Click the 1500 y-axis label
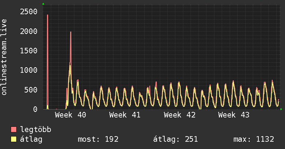 [x=29, y=51]
